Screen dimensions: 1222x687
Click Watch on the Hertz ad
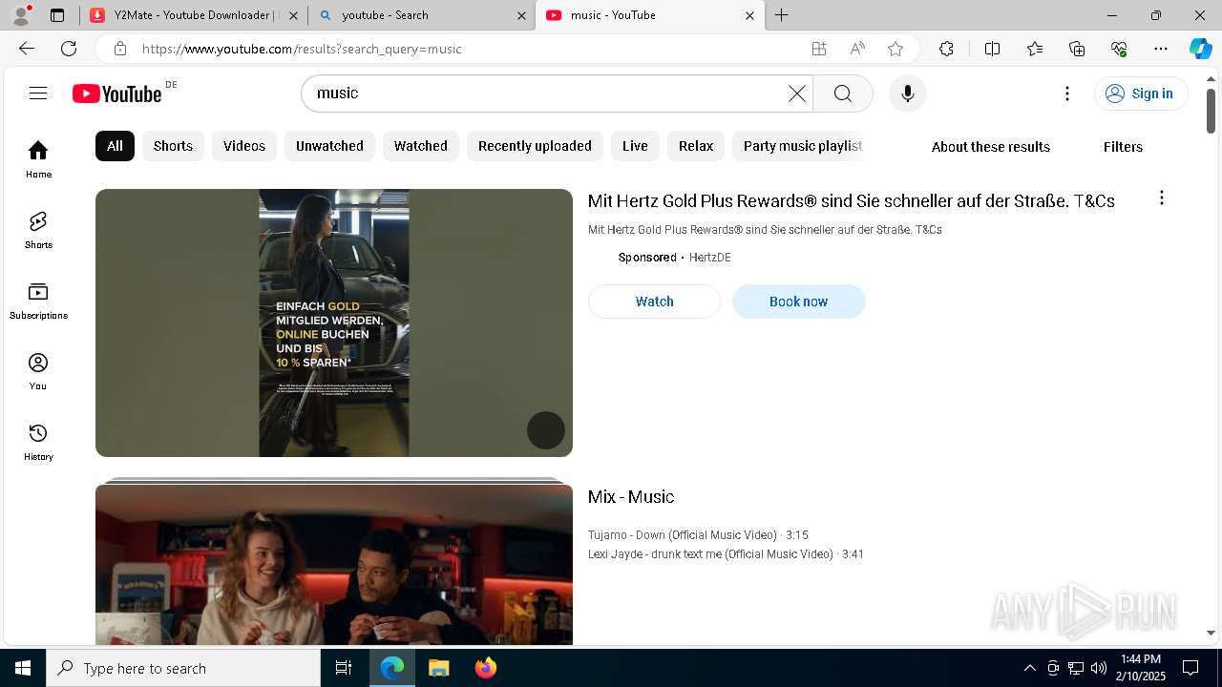[654, 302]
